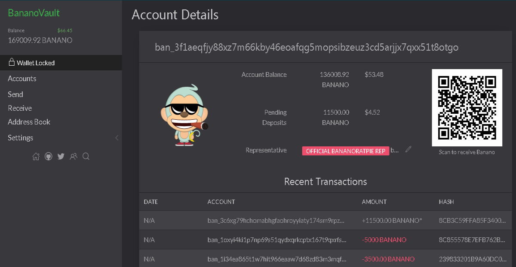This screenshot has height=267, width=516.
Task: Open the Twitter bird icon link
Action: coord(61,157)
